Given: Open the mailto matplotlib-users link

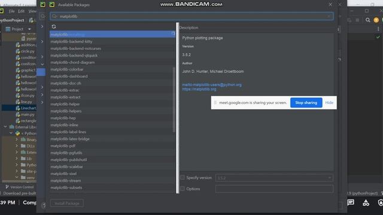Looking at the screenshot, I should click(x=212, y=85).
